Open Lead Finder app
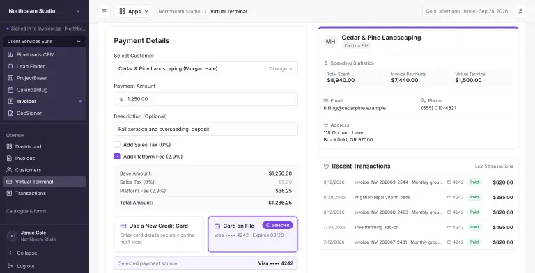Image resolution: width=535 pixels, height=273 pixels. click(x=45, y=67)
